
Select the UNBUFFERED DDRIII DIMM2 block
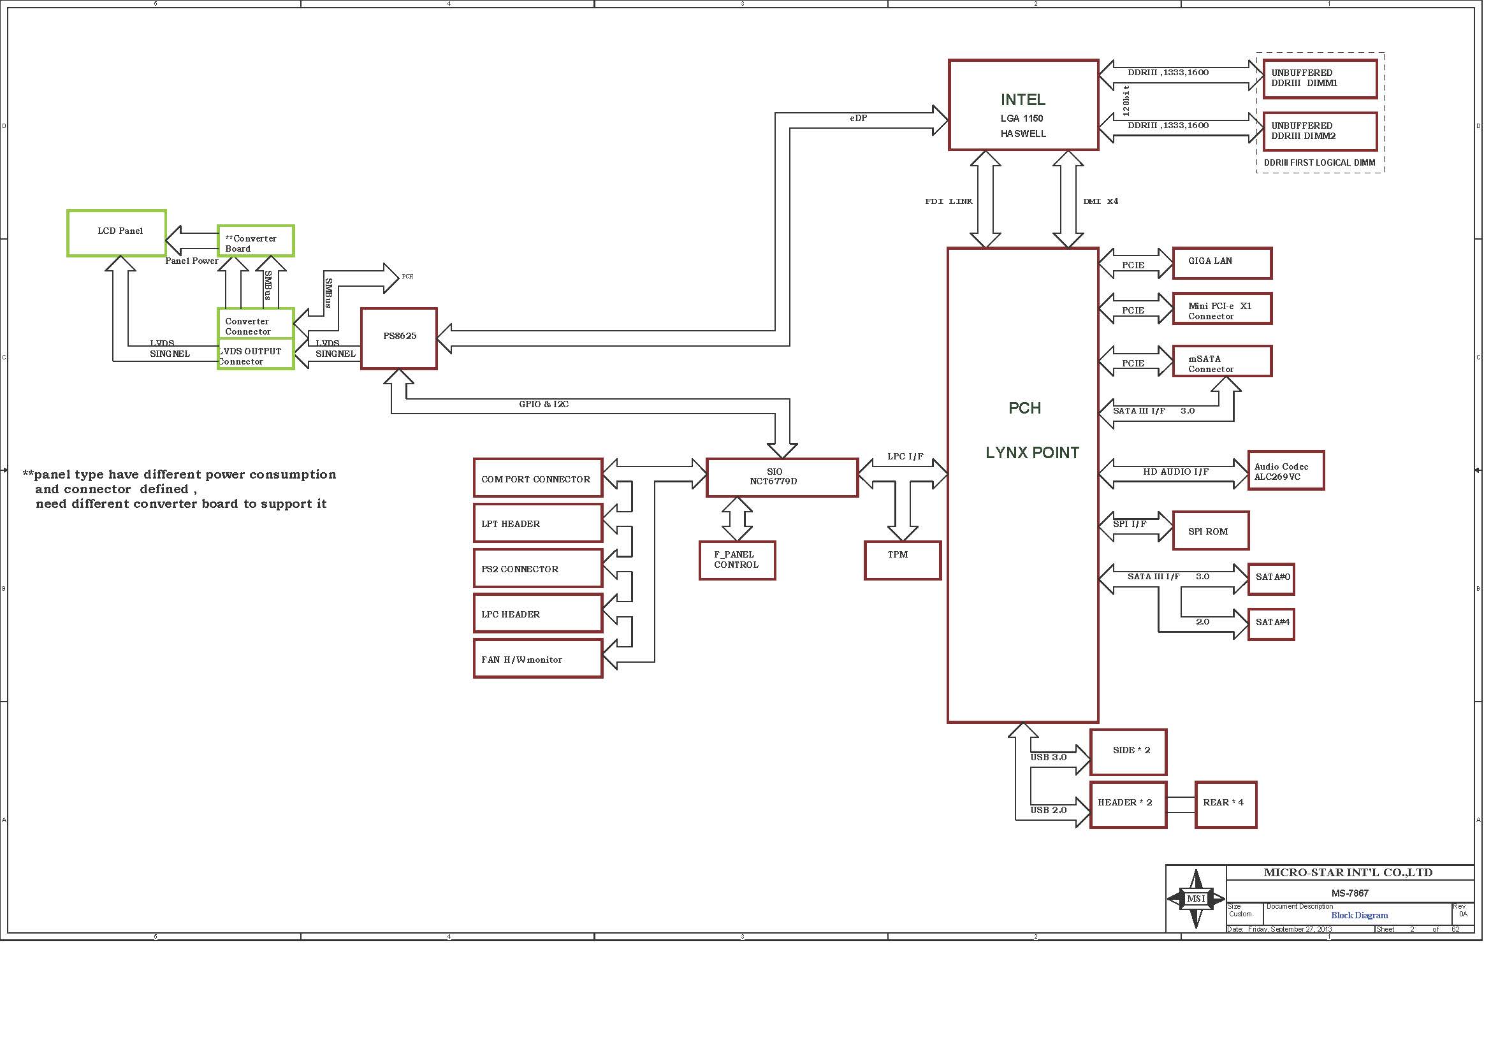click(x=1320, y=131)
